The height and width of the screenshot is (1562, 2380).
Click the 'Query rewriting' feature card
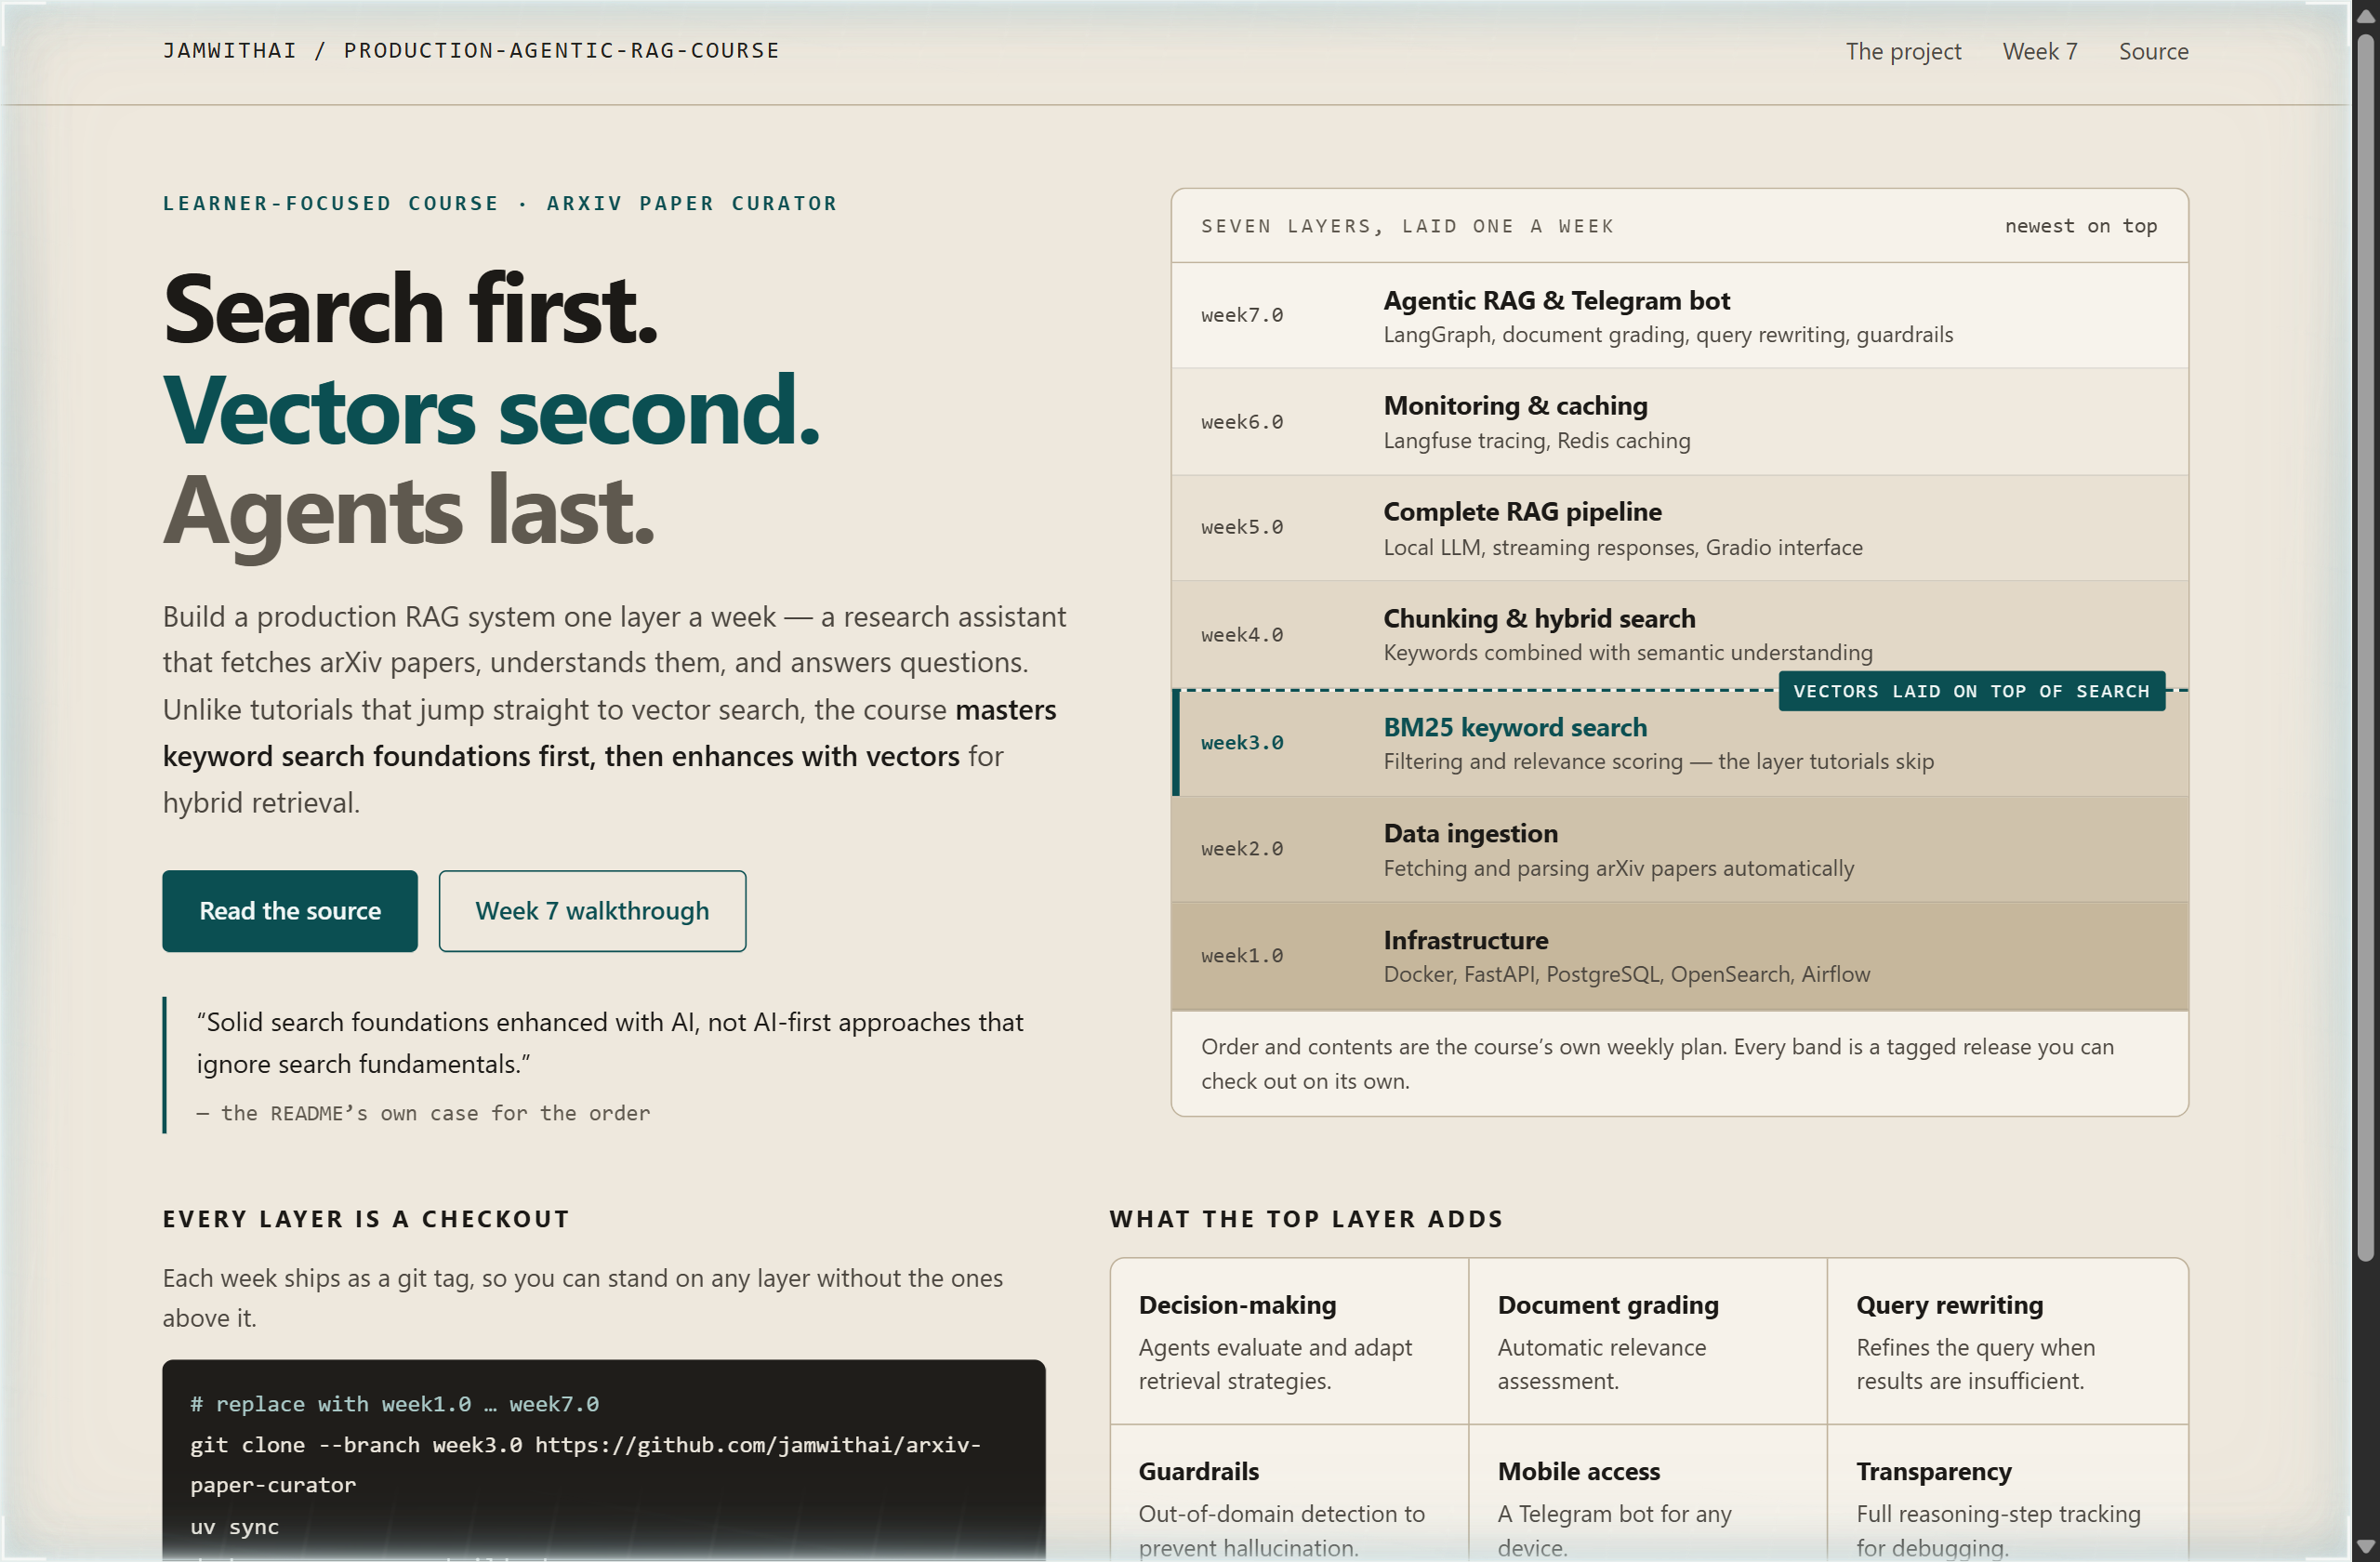[2007, 1341]
